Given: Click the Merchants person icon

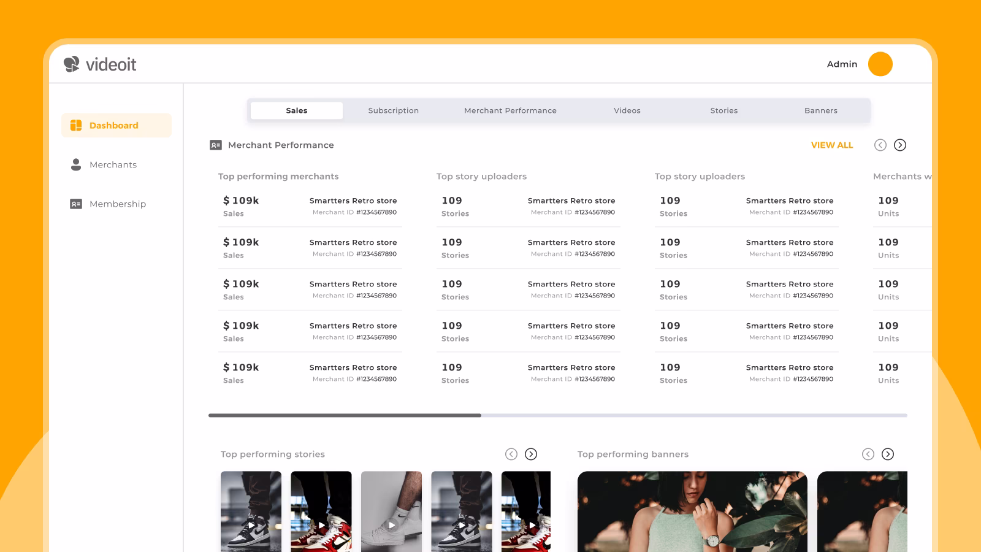Looking at the screenshot, I should coord(76,164).
